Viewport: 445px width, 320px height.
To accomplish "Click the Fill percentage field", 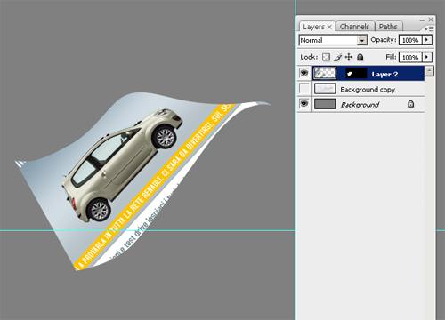I will [410, 57].
